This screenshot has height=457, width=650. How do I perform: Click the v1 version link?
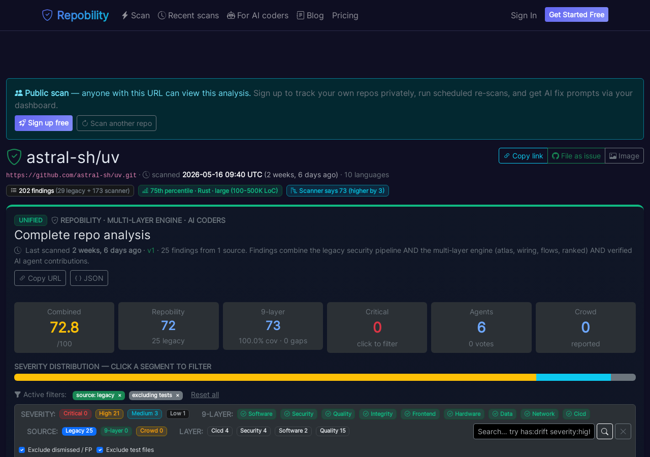click(151, 250)
